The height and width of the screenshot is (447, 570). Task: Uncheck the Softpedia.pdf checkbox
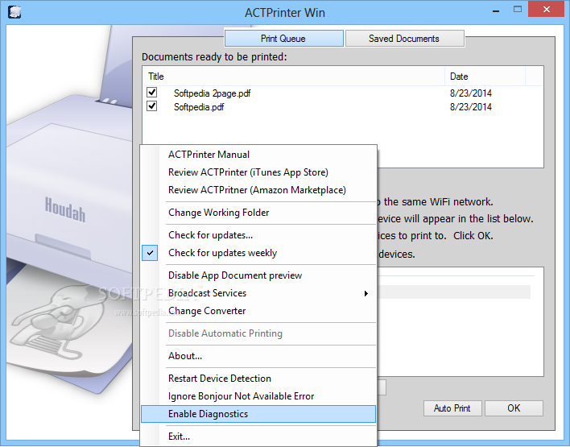(152, 106)
